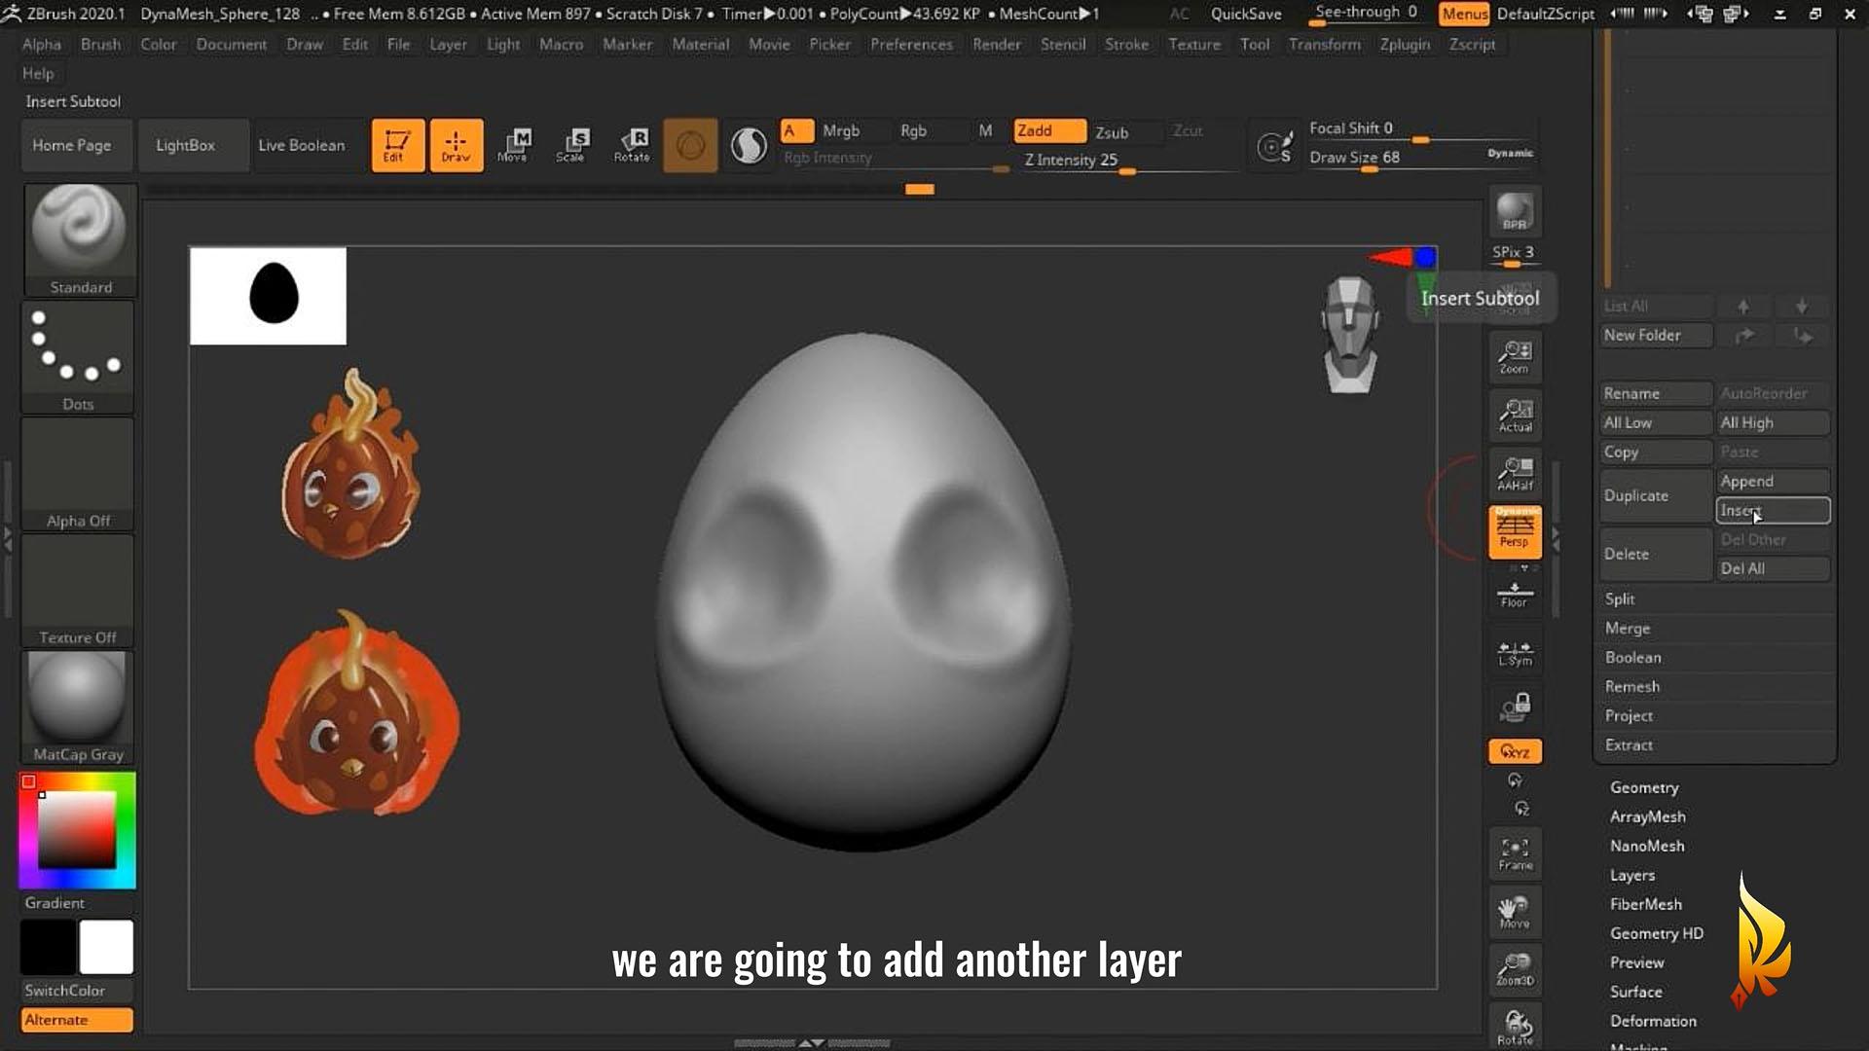Toggle the L.Sym local symmetry button

(x=1515, y=653)
